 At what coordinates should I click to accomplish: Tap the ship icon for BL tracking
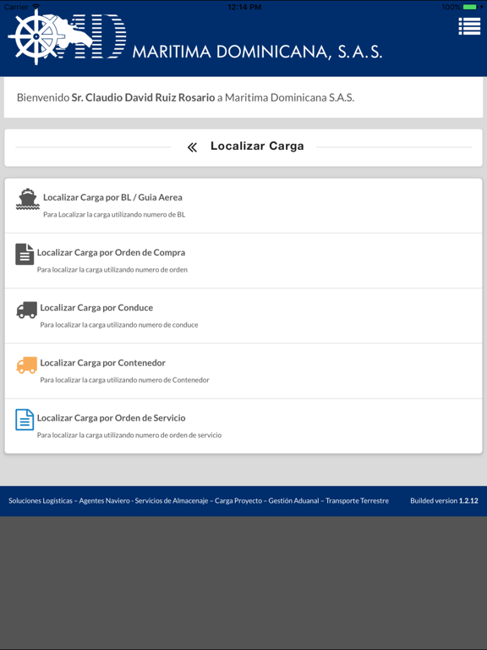pos(28,199)
